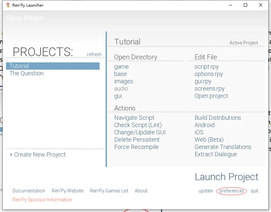Create a new project
This screenshot has width=271, height=212.
point(38,155)
